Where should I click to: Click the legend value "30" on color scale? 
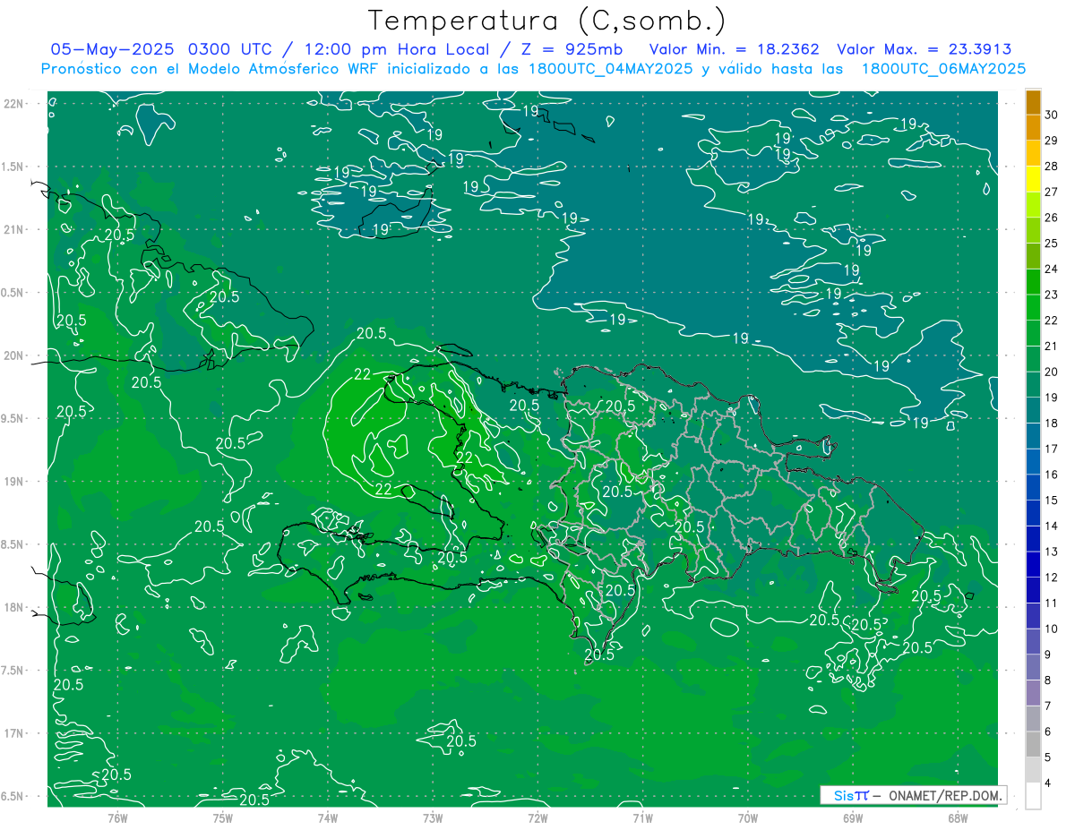(x=1052, y=115)
